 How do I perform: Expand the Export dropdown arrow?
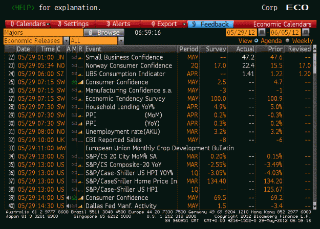(184, 24)
